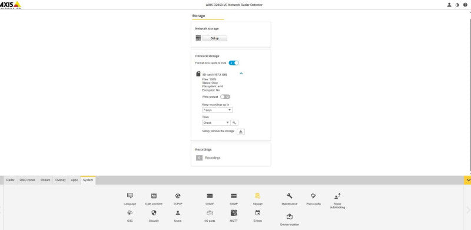
Task: Toggle Format new cards to ext4
Action: [x=234, y=63]
